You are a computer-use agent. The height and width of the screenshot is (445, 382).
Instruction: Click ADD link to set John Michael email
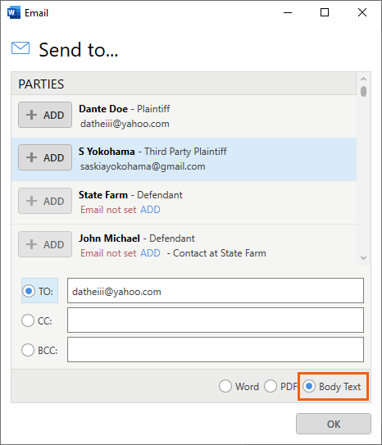click(150, 253)
